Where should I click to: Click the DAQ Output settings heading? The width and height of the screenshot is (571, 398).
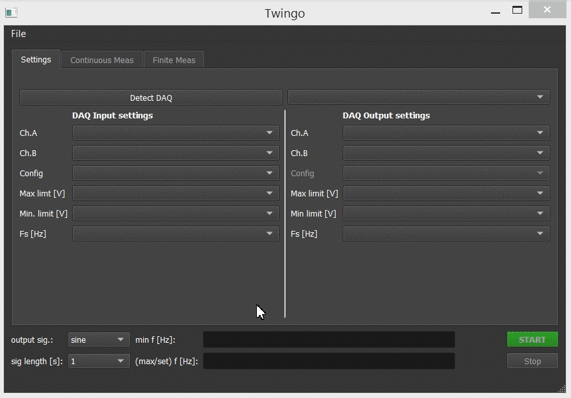tap(386, 115)
